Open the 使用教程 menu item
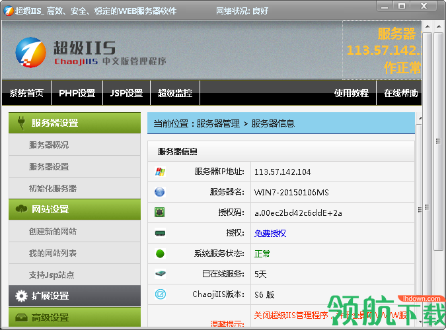446x330 pixels. [352, 93]
